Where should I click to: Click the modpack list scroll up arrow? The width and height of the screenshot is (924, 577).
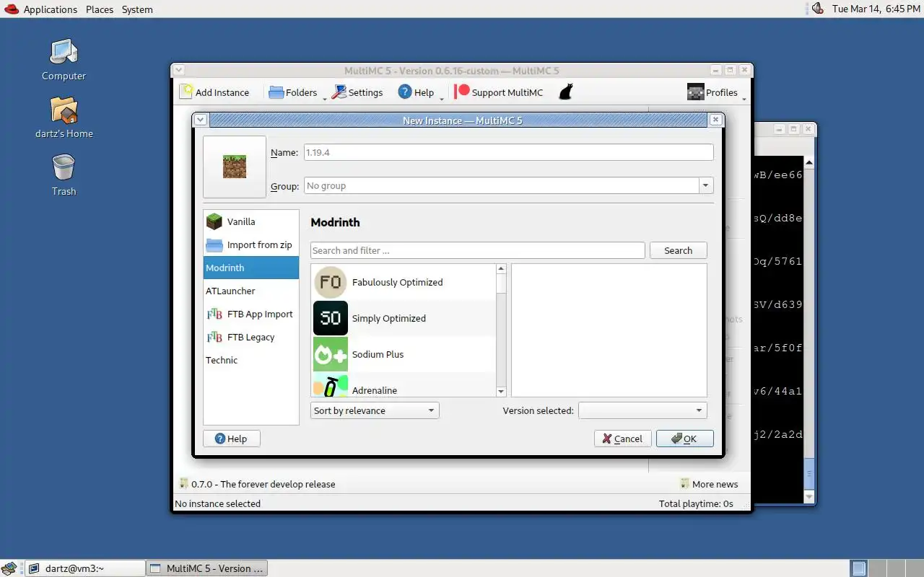click(x=501, y=269)
